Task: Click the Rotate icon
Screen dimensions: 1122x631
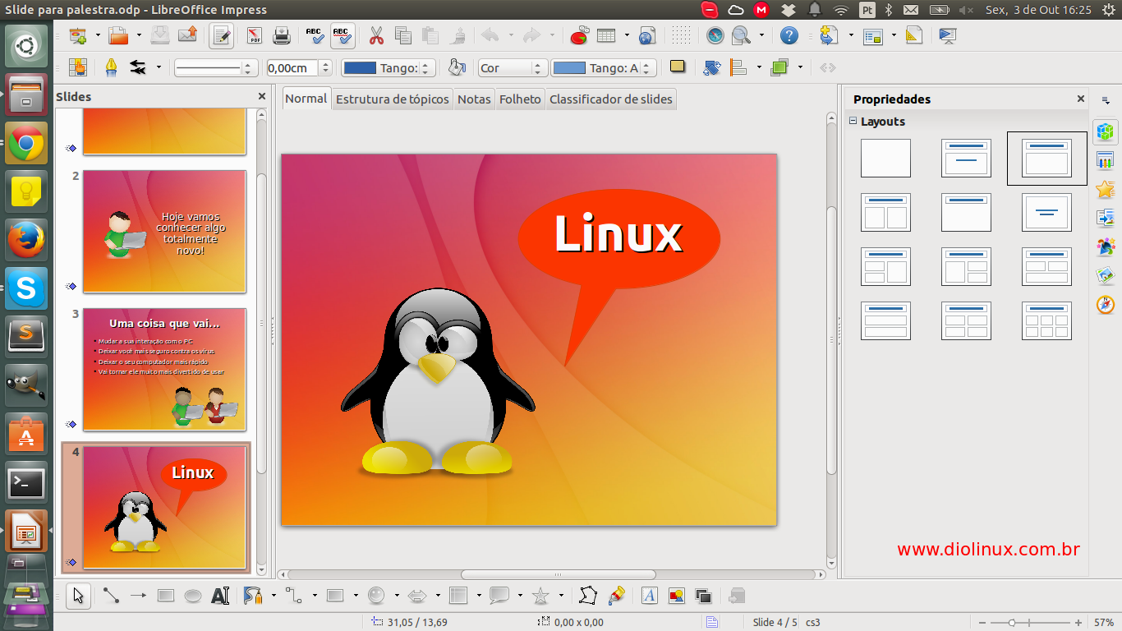Action: tap(712, 67)
